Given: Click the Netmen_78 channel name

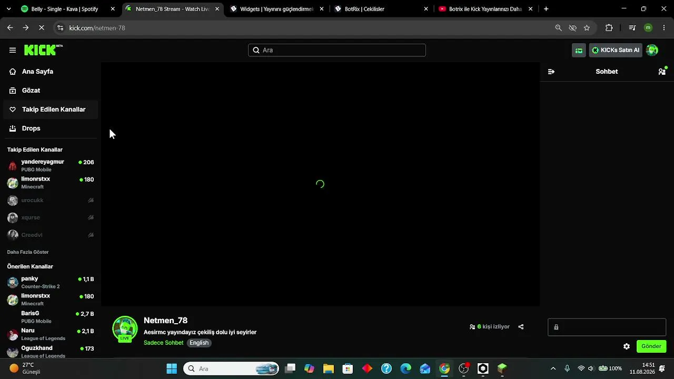Looking at the screenshot, I should coord(165,321).
